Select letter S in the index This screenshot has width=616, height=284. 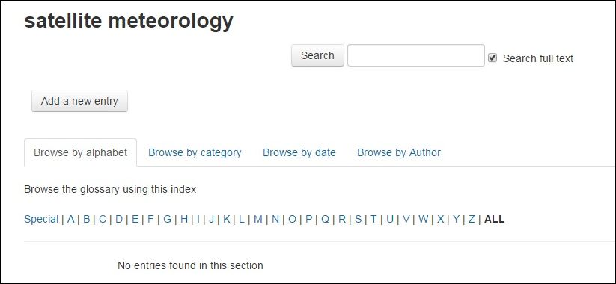pos(358,219)
